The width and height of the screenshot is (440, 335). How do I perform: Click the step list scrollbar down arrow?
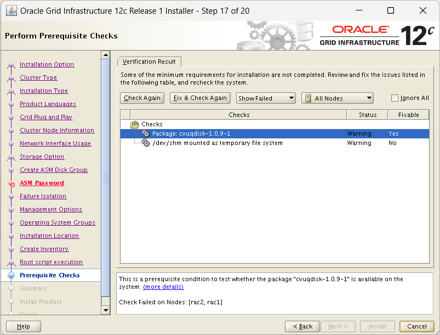coord(106,310)
